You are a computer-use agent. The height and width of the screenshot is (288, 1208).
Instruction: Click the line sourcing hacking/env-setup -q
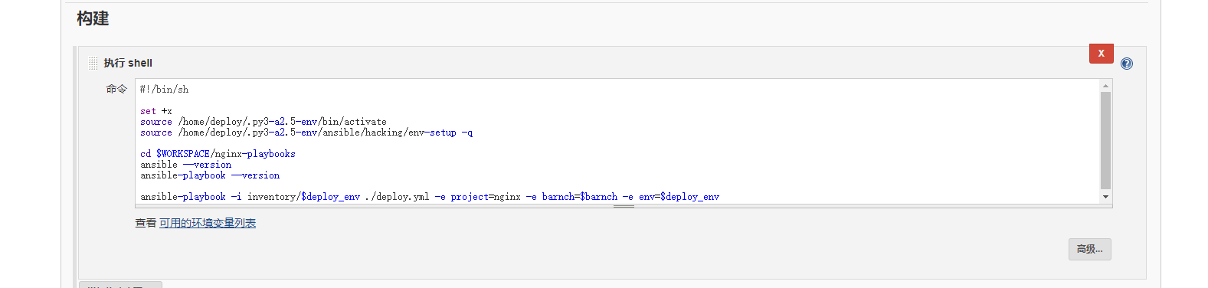coord(306,133)
